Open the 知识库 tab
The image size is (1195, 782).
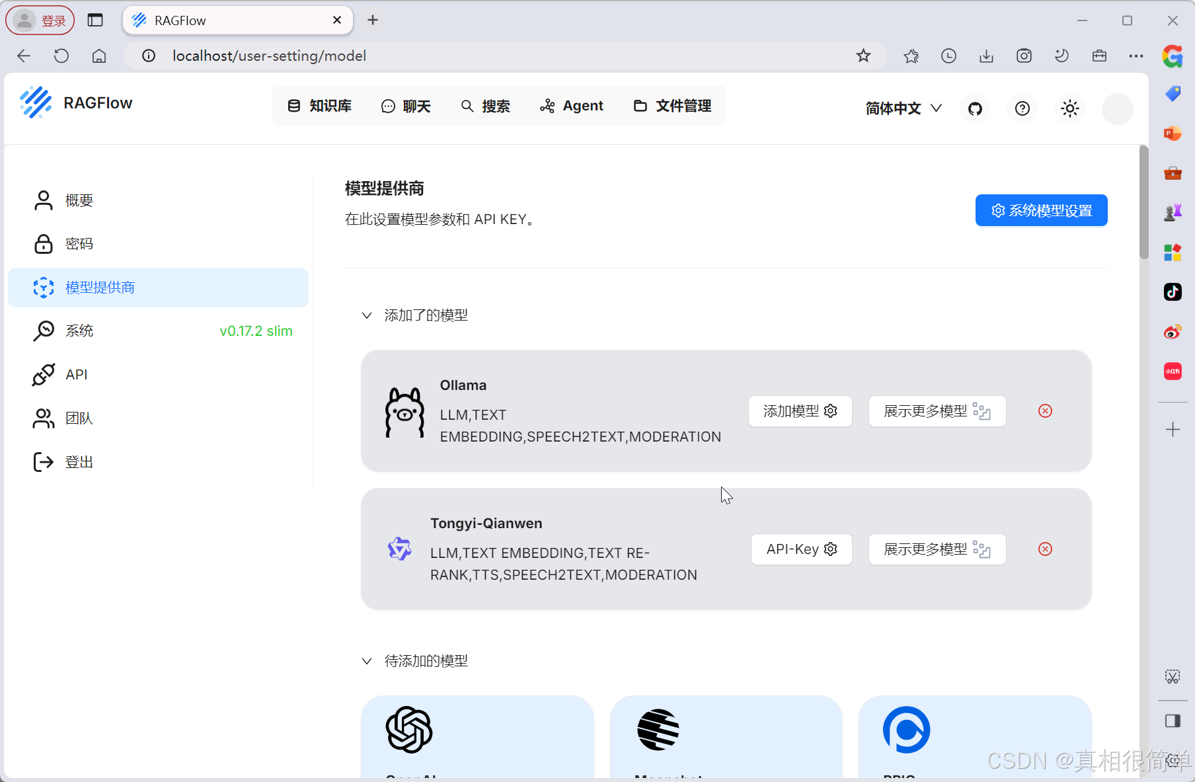click(320, 106)
